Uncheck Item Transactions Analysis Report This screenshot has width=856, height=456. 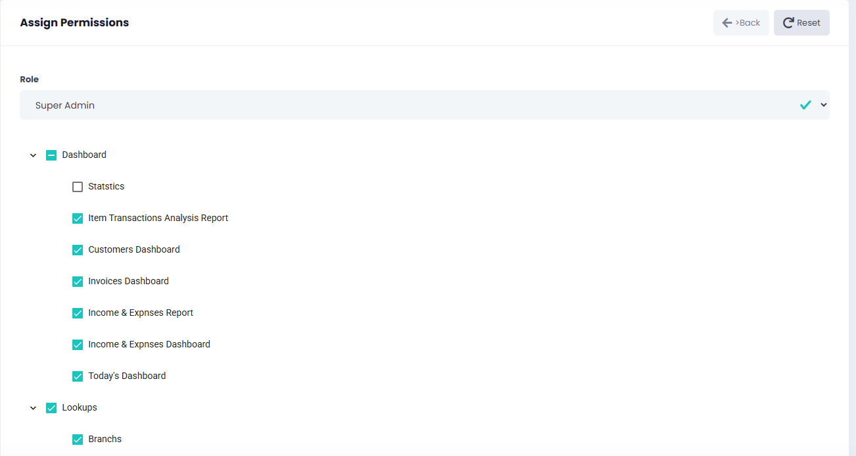pos(78,218)
